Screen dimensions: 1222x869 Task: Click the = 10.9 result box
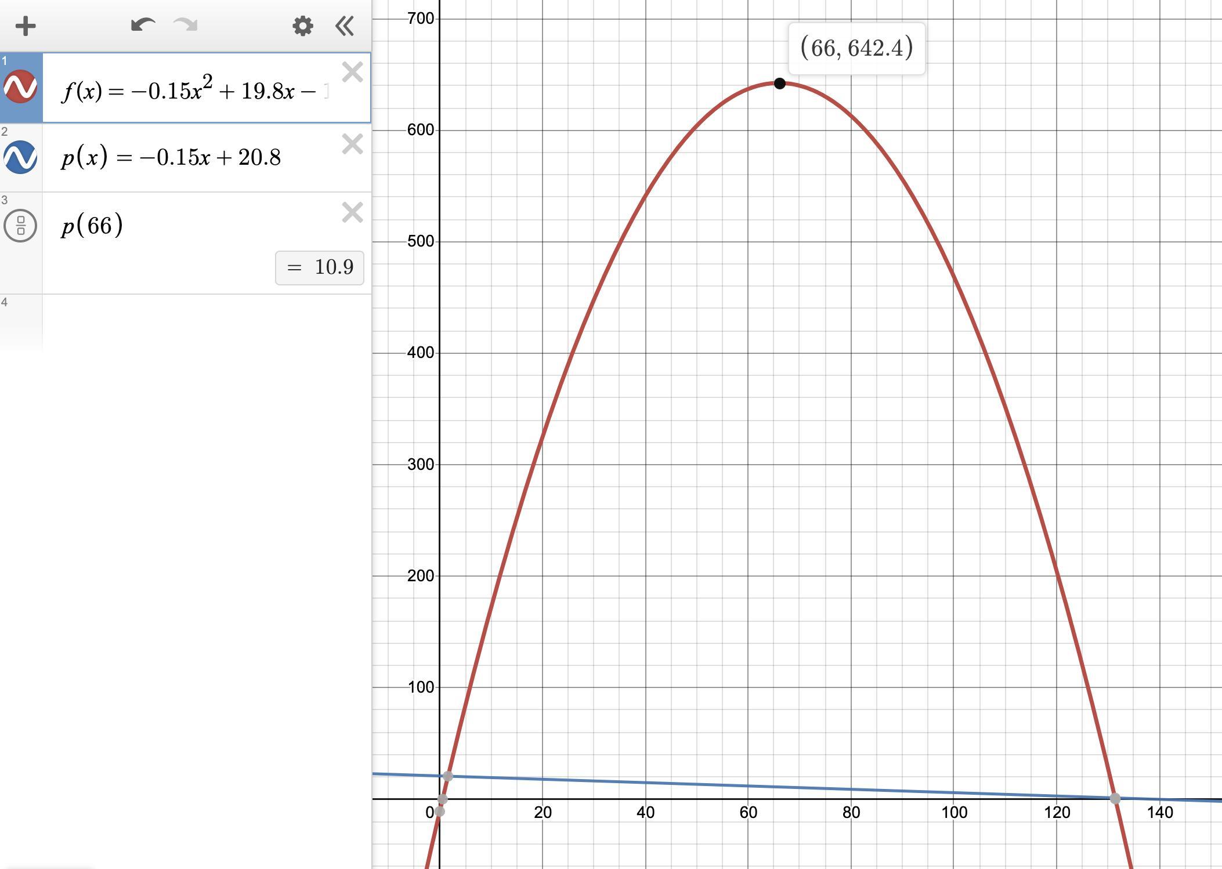click(320, 267)
